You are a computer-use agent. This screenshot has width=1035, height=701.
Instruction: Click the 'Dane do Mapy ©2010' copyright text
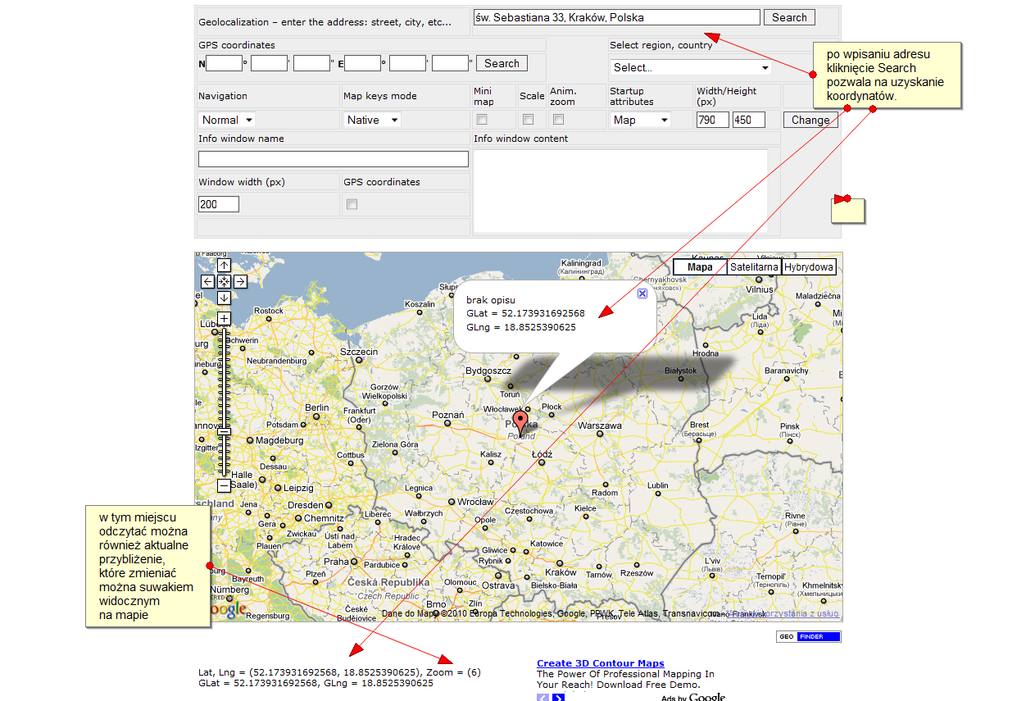(425, 613)
